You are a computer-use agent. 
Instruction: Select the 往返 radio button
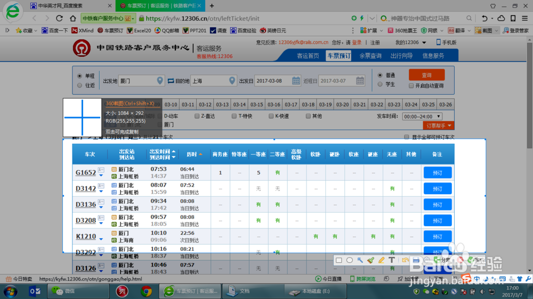tap(79, 85)
